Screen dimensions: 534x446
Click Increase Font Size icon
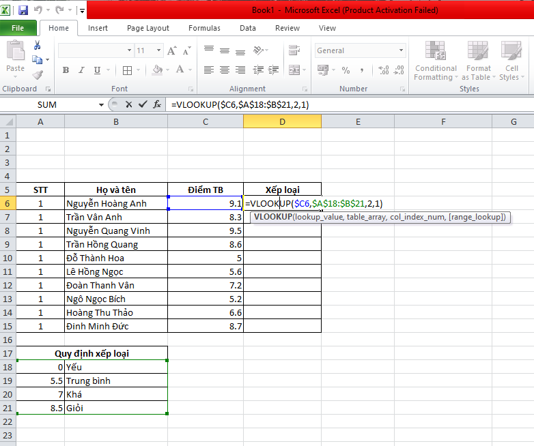(172, 50)
